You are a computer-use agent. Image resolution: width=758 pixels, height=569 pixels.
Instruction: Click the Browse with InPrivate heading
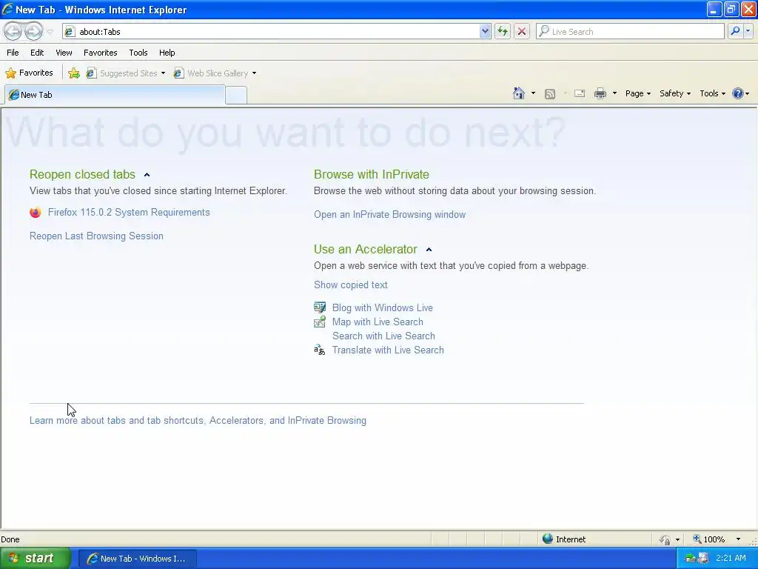click(372, 174)
